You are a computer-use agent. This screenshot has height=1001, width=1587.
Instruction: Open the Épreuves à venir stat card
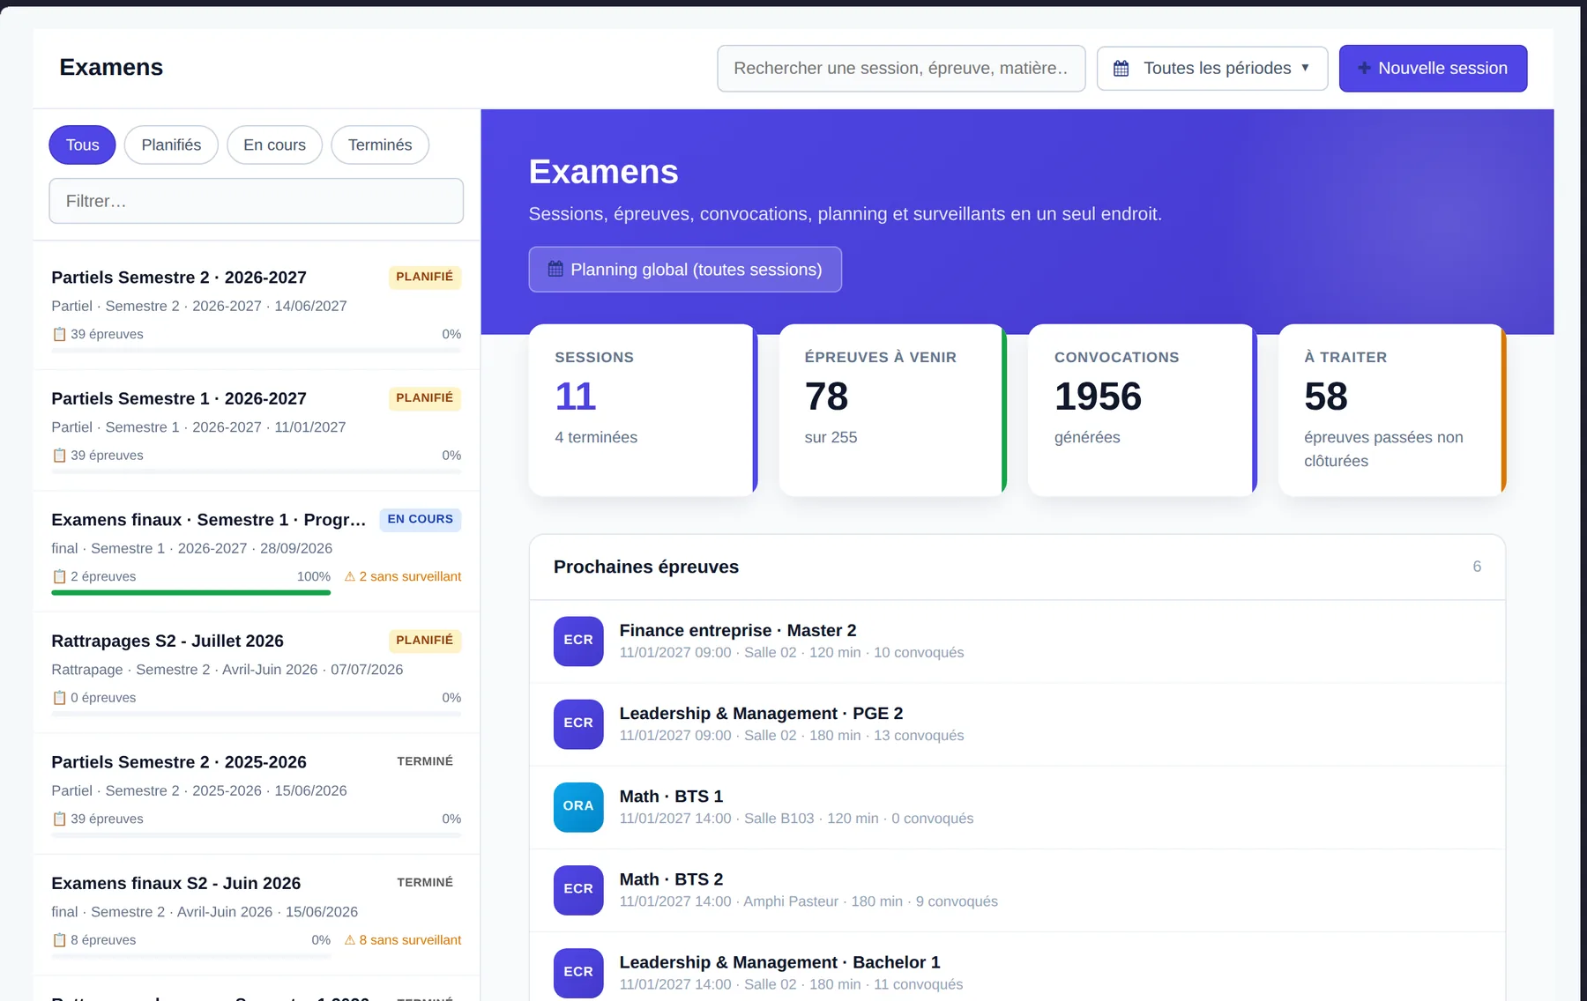point(892,410)
